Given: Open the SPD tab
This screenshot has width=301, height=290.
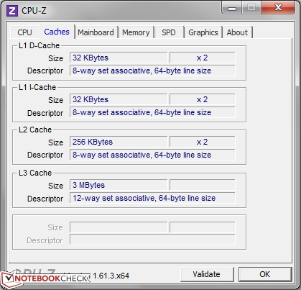Looking at the screenshot, I should click(x=169, y=32).
